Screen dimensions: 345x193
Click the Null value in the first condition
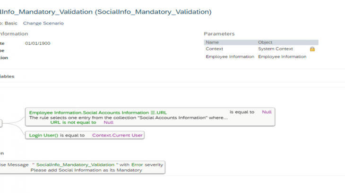267,112
